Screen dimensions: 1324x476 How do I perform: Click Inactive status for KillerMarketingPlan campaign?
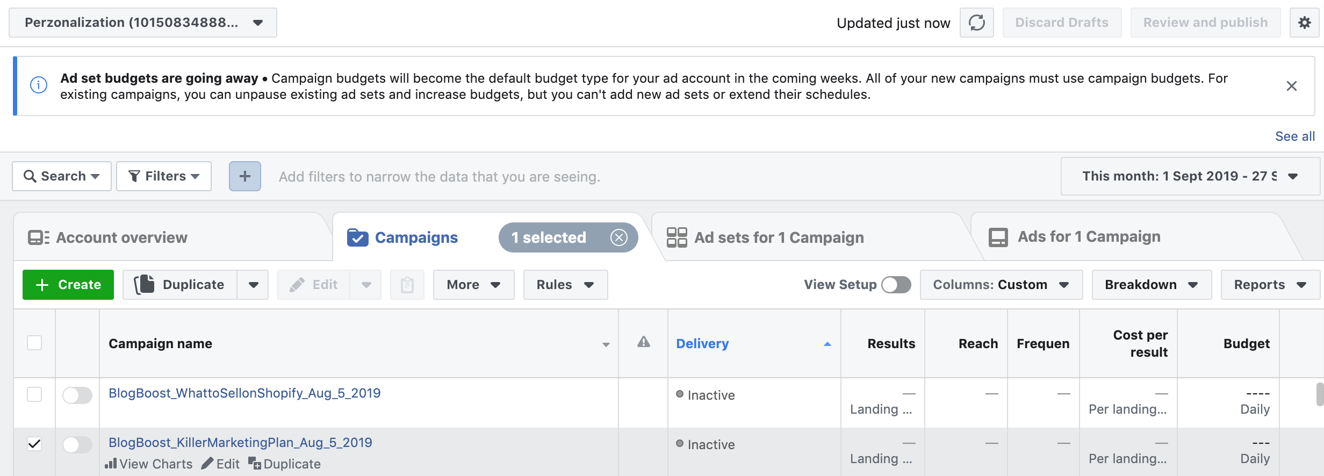(x=705, y=445)
